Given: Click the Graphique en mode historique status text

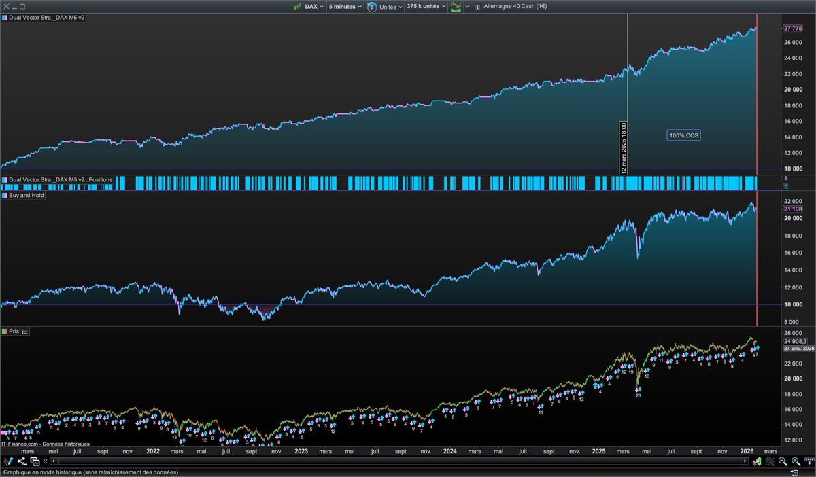Looking at the screenshot, I should click(x=91, y=472).
